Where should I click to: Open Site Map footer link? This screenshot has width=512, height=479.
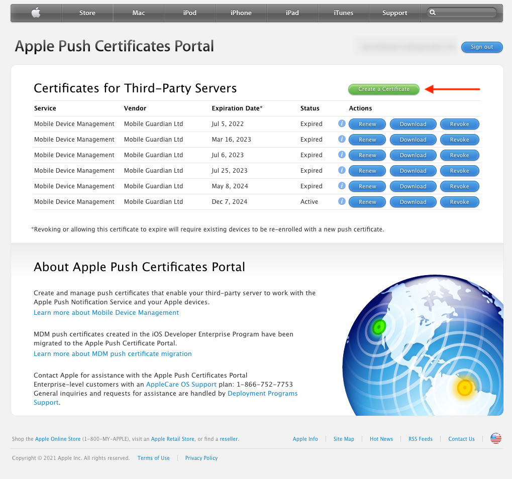tap(344, 439)
